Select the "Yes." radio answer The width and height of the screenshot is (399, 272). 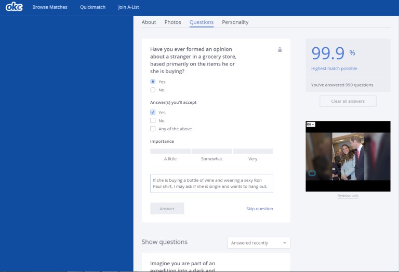(153, 81)
